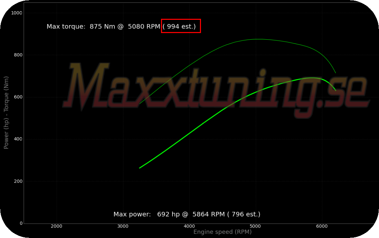
Task: Click the 2000 tick label on the RPM axis
Action: tap(57, 226)
